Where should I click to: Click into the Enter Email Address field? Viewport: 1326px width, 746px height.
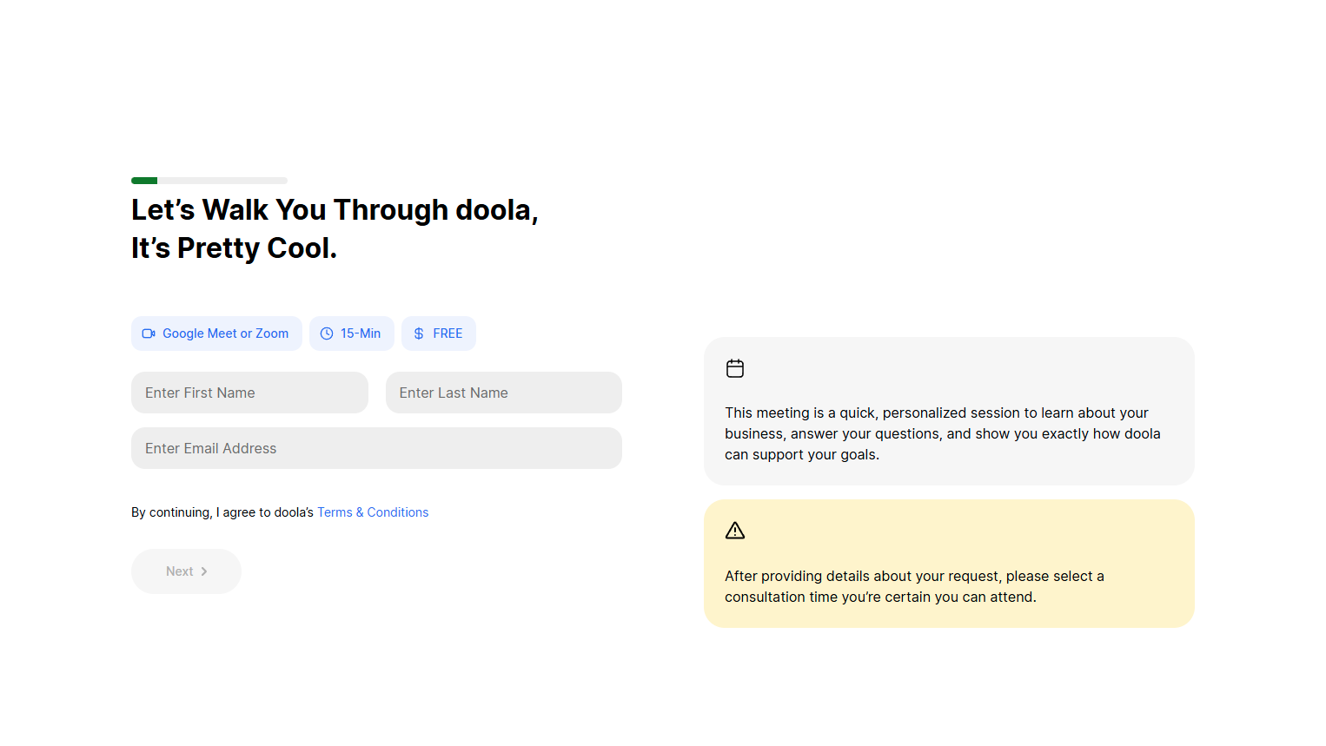click(x=376, y=448)
